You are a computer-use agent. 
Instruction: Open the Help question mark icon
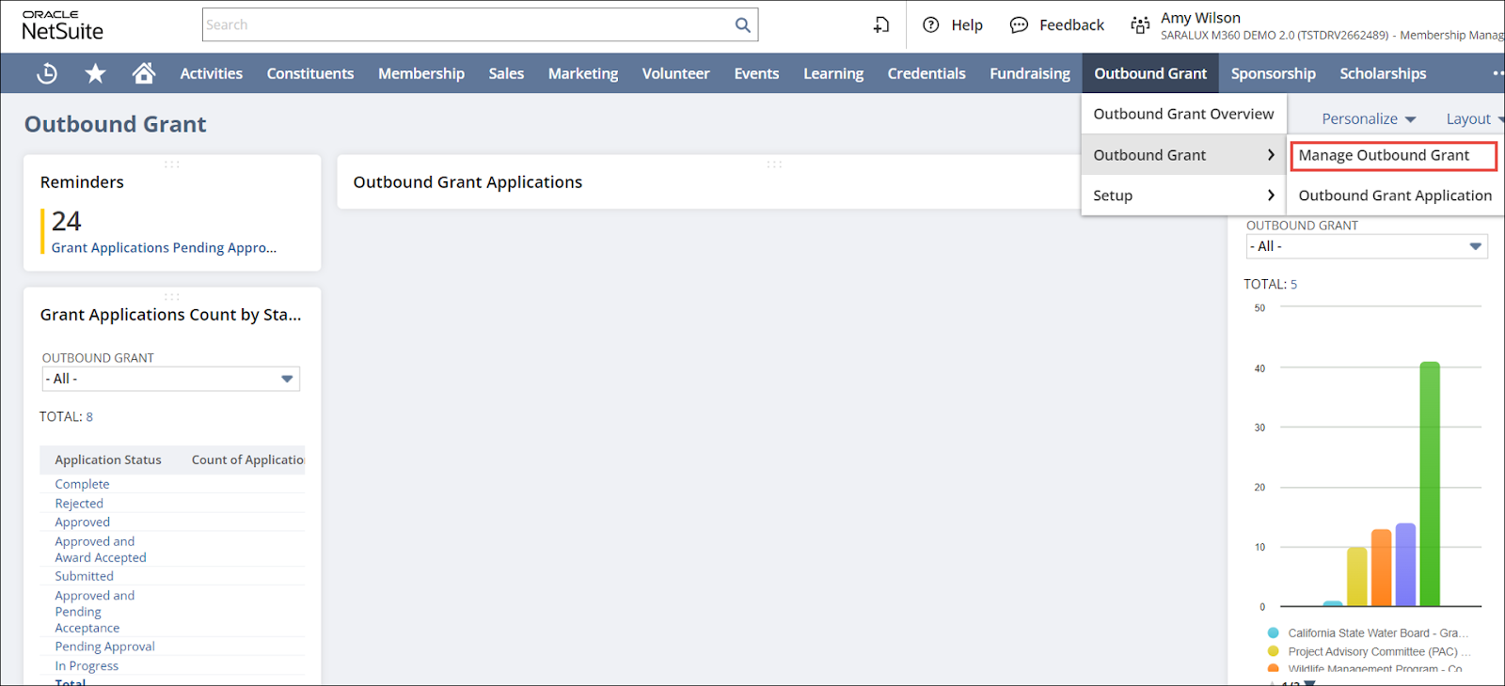point(930,25)
